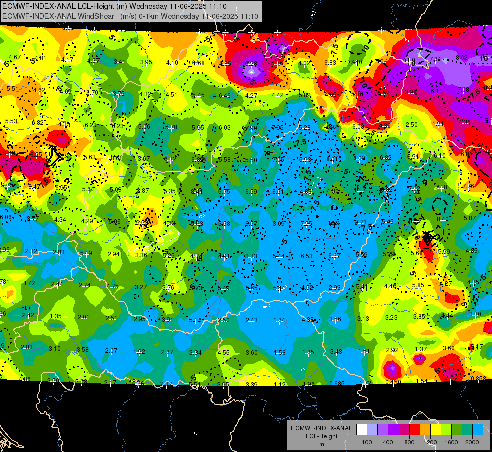Select the wind shear reading 7.25
Image resolution: width=492 pixels, height=452 pixels.
click(x=306, y=223)
